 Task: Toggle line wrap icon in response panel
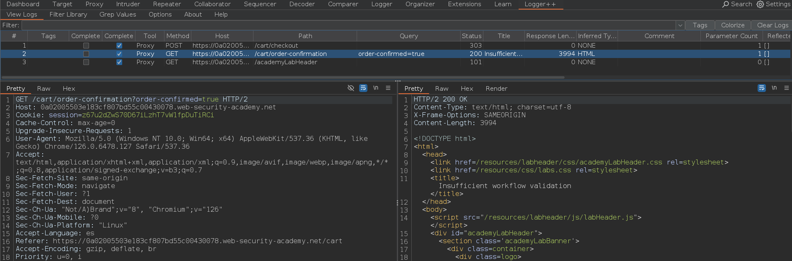pyautogui.click(x=762, y=88)
